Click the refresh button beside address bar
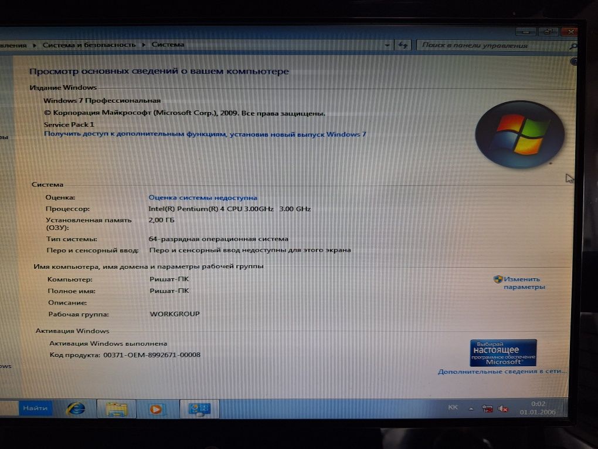Image resolution: width=598 pixels, height=449 pixels. point(403,45)
